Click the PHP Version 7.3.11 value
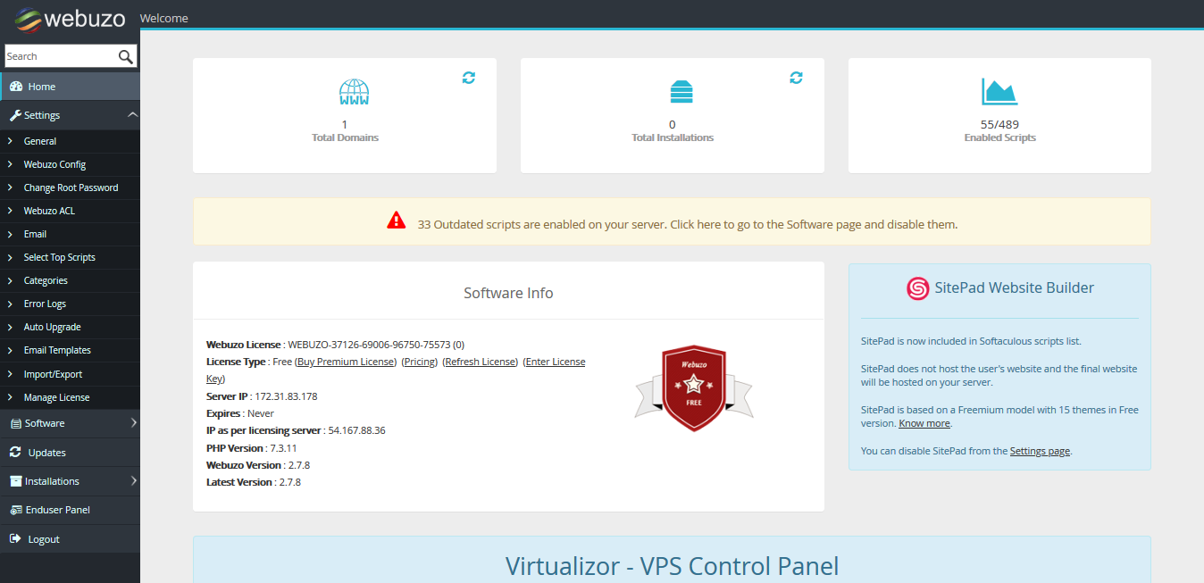 (x=283, y=447)
